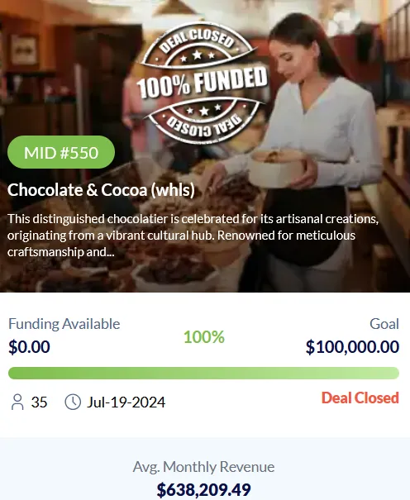Viewport: 410px width, 500px height.
Task: Click the 100% FUNDED stamp text
Action: (203, 83)
